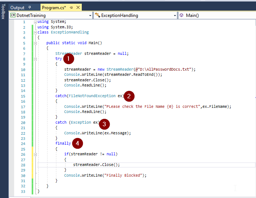This screenshot has height=198, width=256.
Task: Click 'streamReader.Close();' on line 28
Action: click(x=97, y=165)
